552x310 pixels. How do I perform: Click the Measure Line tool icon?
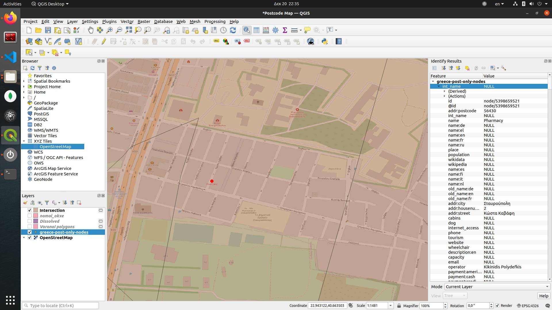pyautogui.click(x=294, y=30)
